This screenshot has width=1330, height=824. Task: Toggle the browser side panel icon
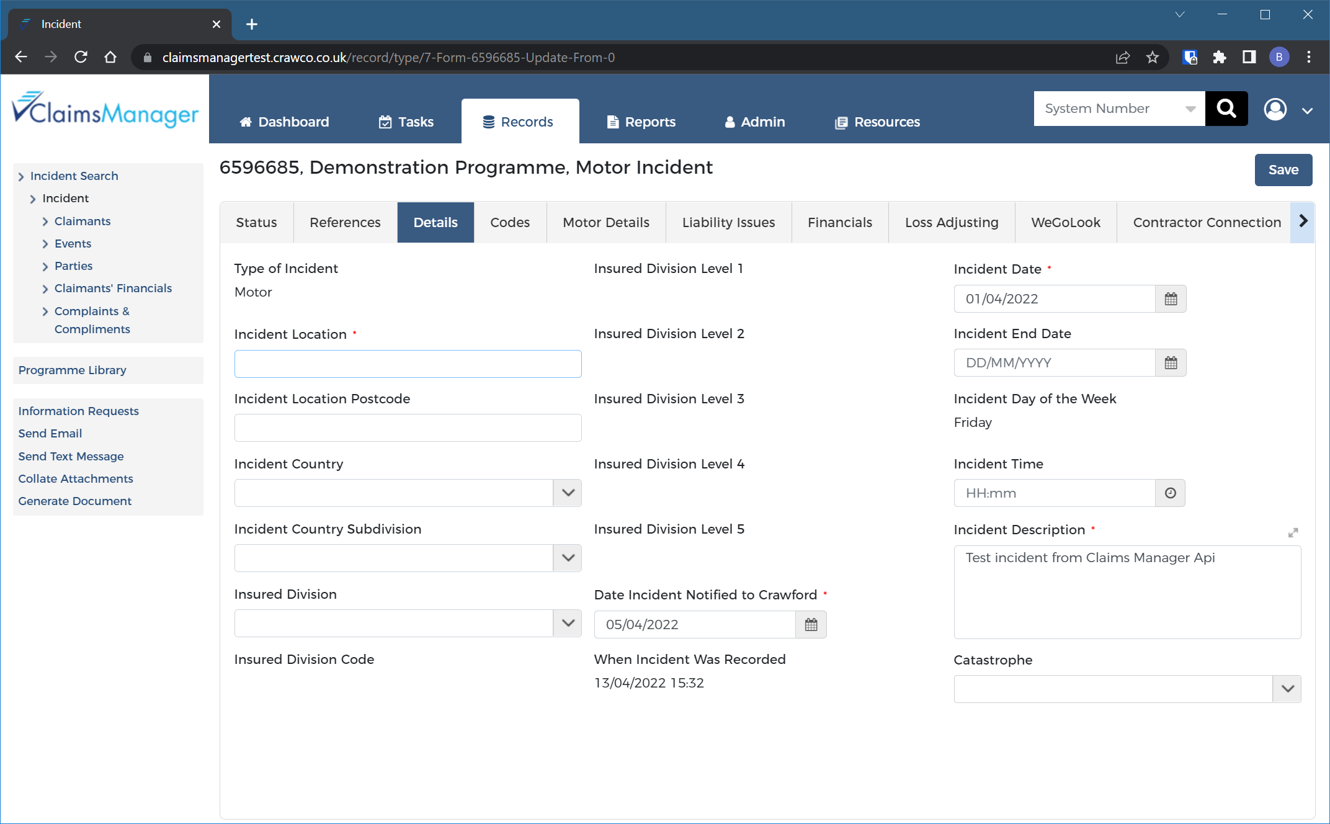pos(1249,57)
